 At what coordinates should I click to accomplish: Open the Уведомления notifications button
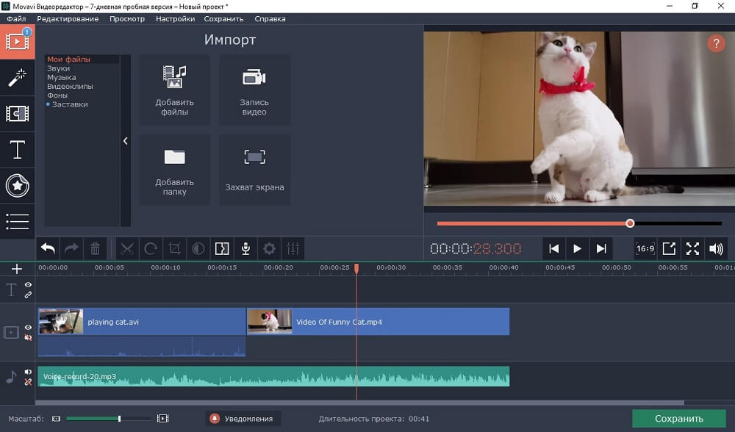pos(243,419)
